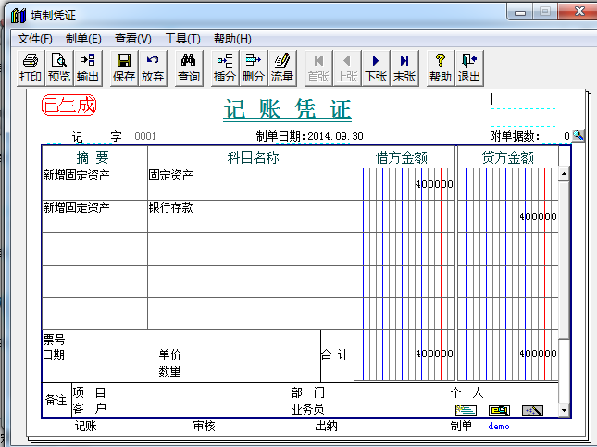597x447 pixels.
Task: Open the 制单(E) menu
Action: [83, 39]
